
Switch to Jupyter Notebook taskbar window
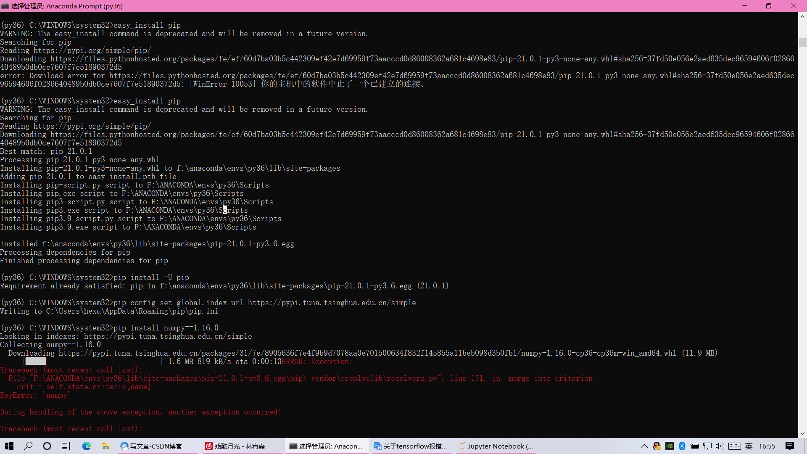point(496,446)
